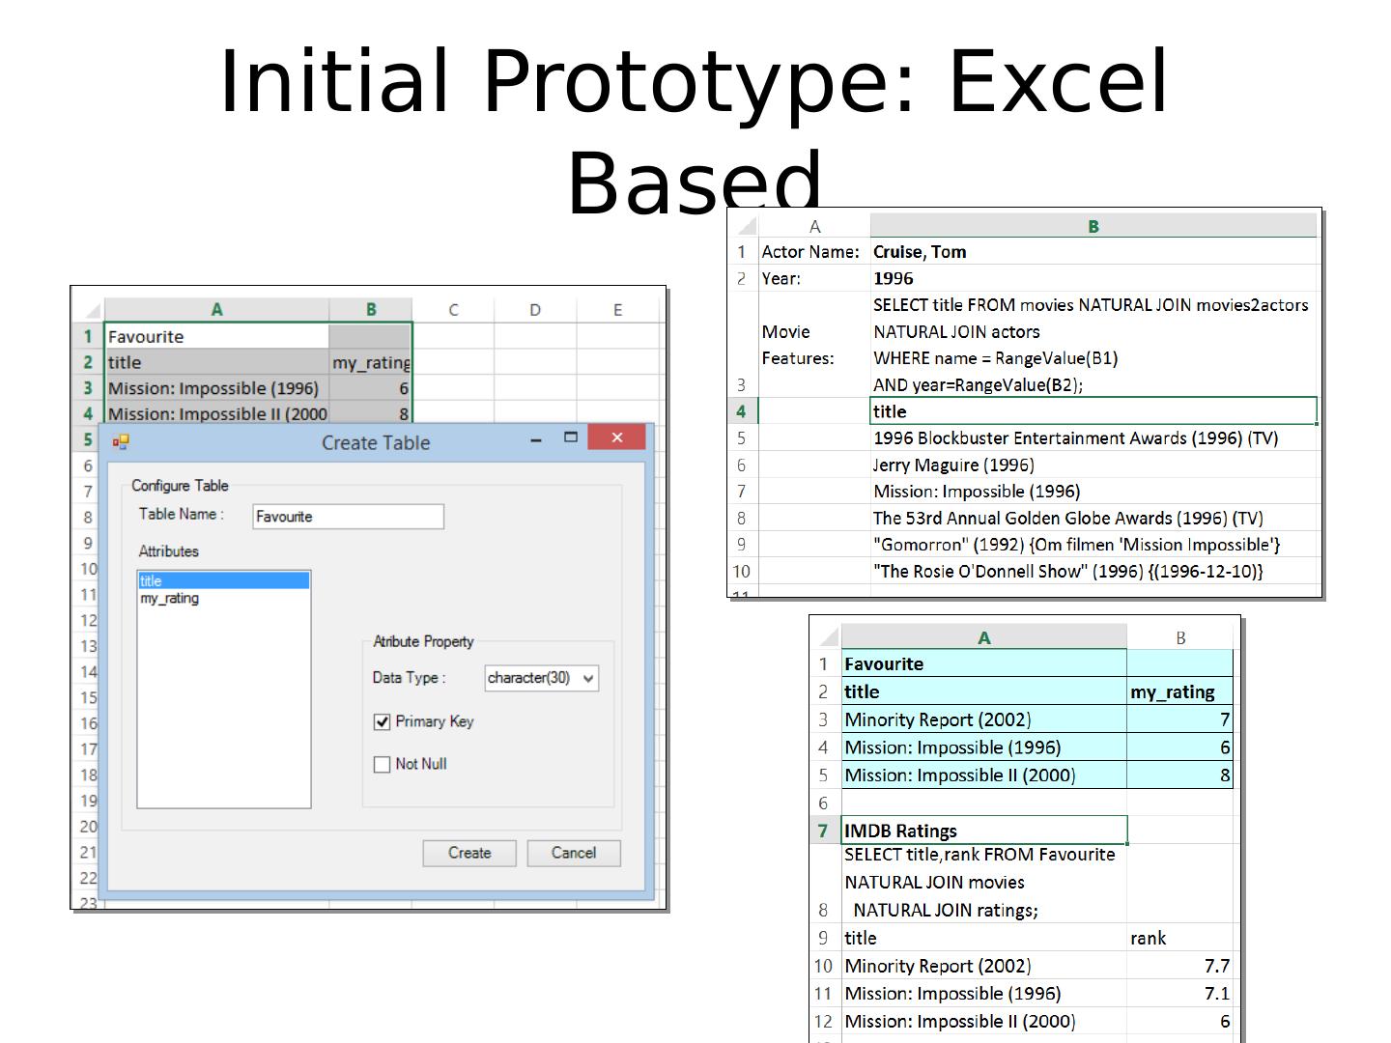Viewport: 1391px width, 1043px height.
Task: Click 'The 53rd Annual Golden Globe Awards' cell
Action: (x=1094, y=519)
